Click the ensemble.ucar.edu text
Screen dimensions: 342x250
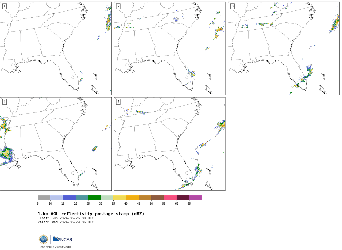pos(56,247)
